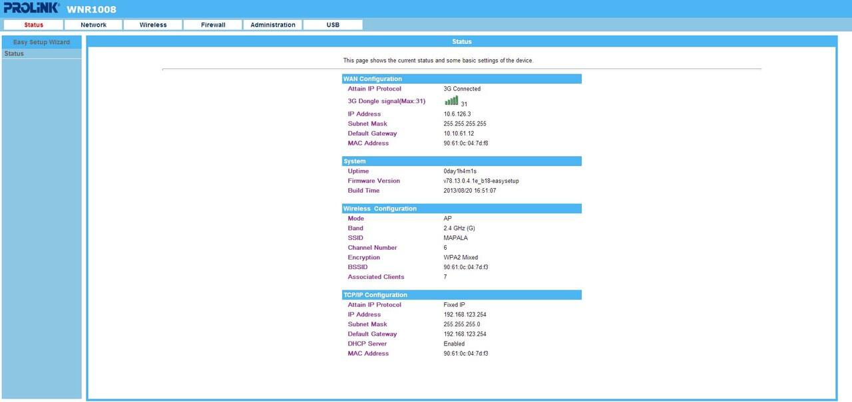
Task: Click the BSSID value in Wireless Configuration
Action: coord(465,267)
